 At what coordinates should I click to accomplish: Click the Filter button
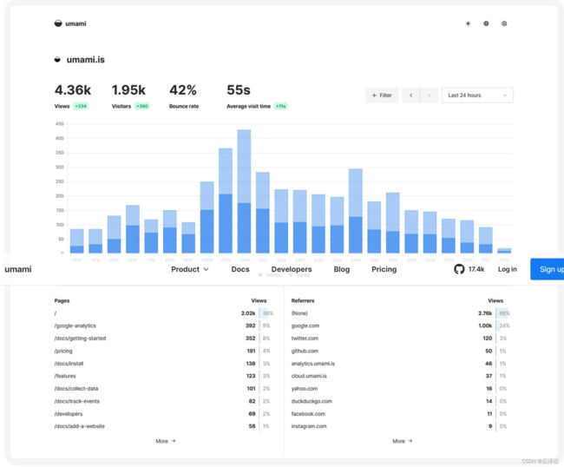pyautogui.click(x=382, y=95)
